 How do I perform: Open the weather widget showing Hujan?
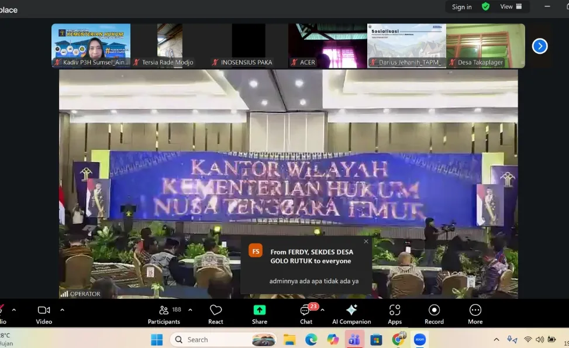pyautogui.click(x=6, y=339)
